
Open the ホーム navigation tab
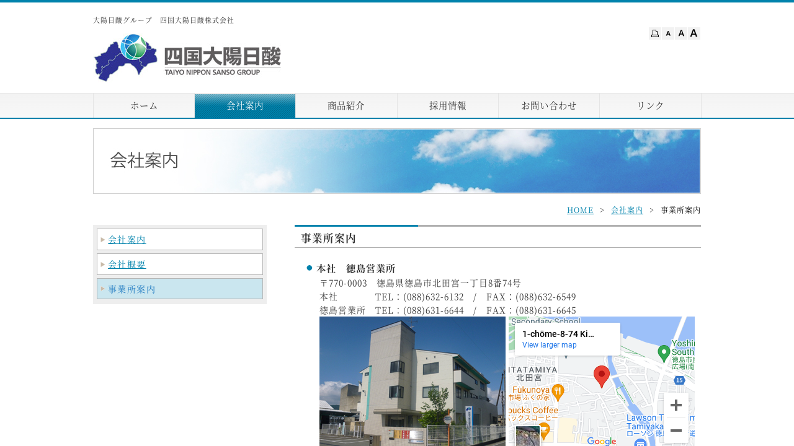coord(144,106)
